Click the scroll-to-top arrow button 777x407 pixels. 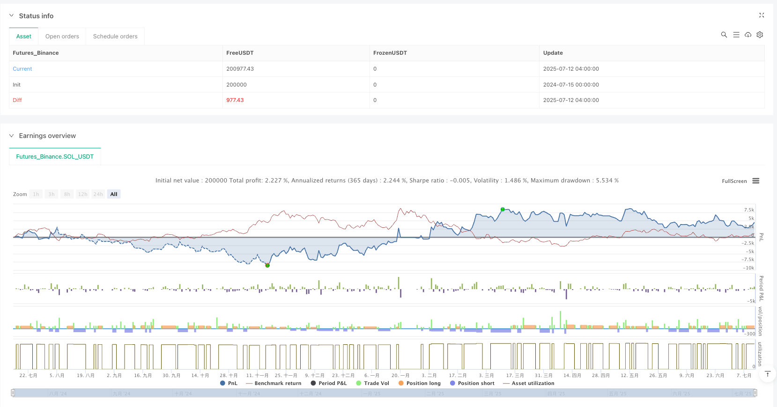pos(767,374)
